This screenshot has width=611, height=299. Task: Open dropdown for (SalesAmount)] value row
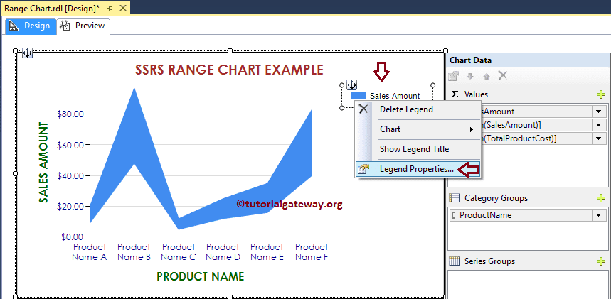[x=598, y=125]
